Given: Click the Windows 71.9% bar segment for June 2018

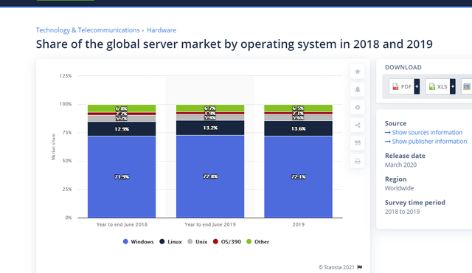Looking at the screenshot, I should [122, 176].
